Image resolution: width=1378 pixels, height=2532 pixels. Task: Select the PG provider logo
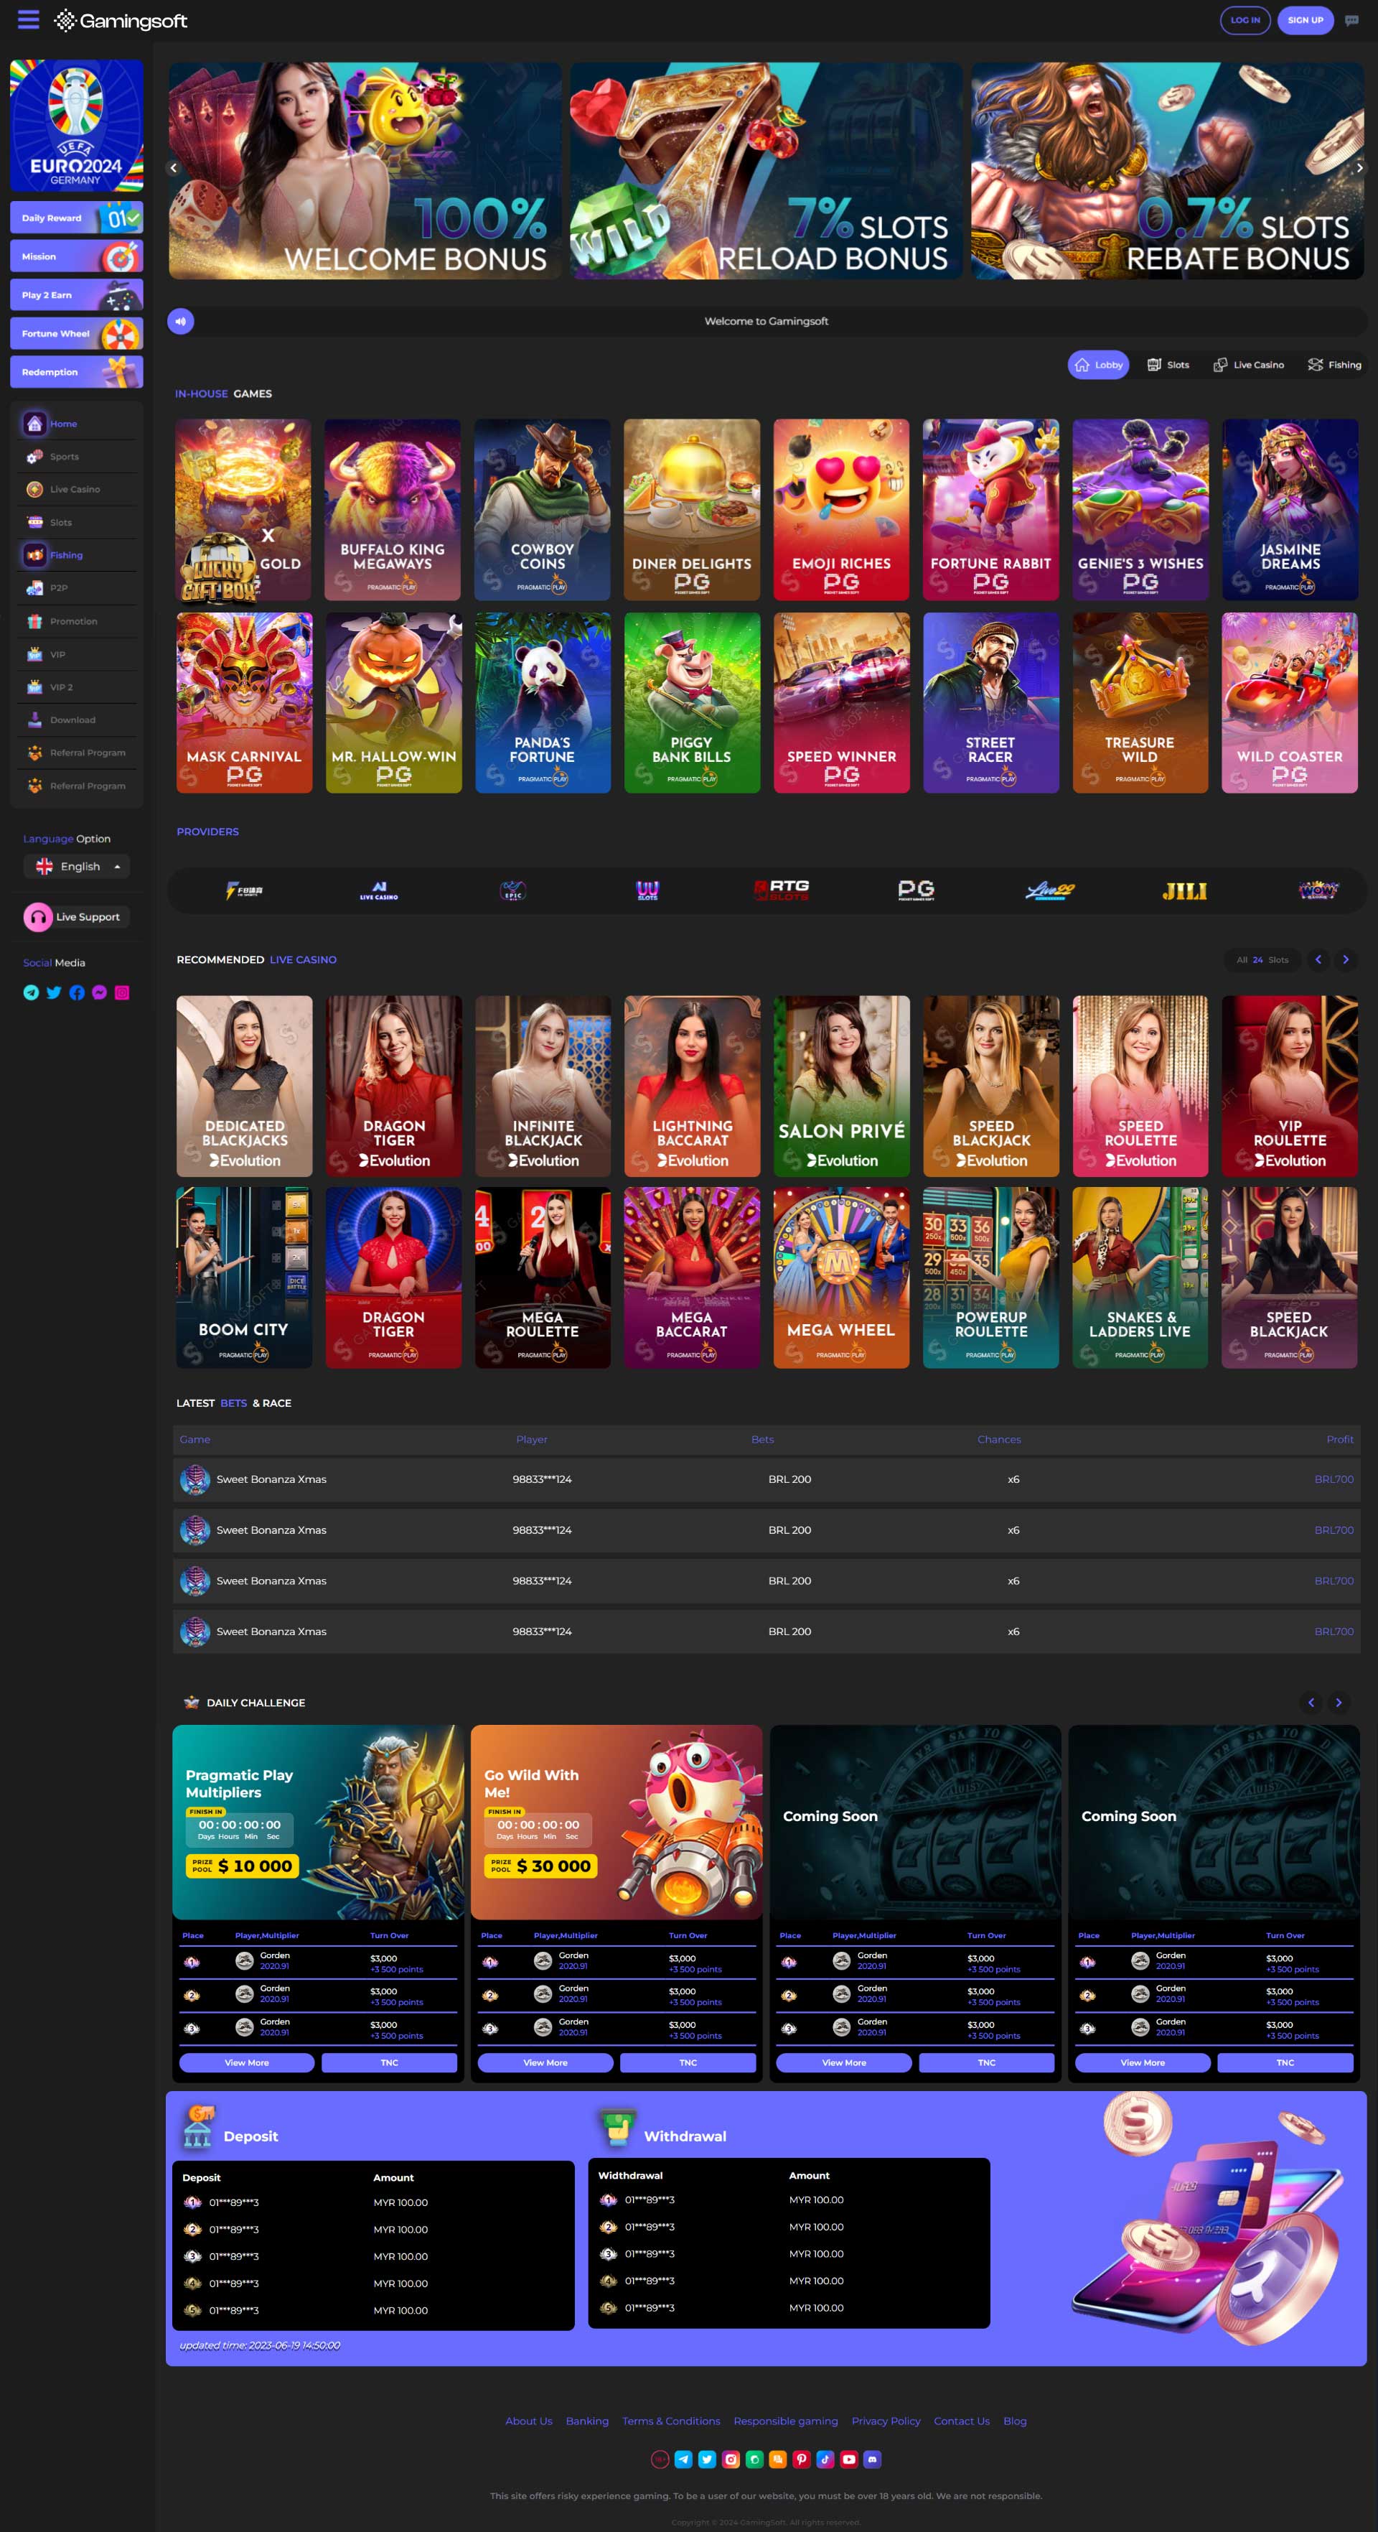click(917, 890)
